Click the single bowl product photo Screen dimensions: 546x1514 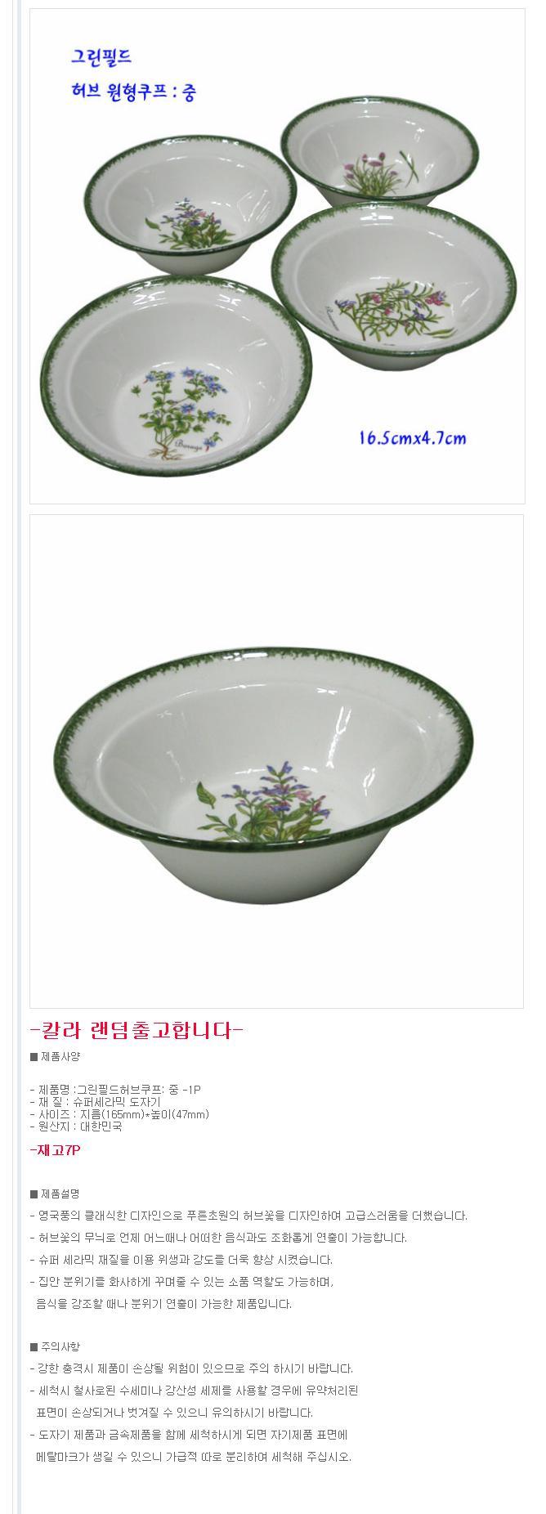(x=277, y=761)
